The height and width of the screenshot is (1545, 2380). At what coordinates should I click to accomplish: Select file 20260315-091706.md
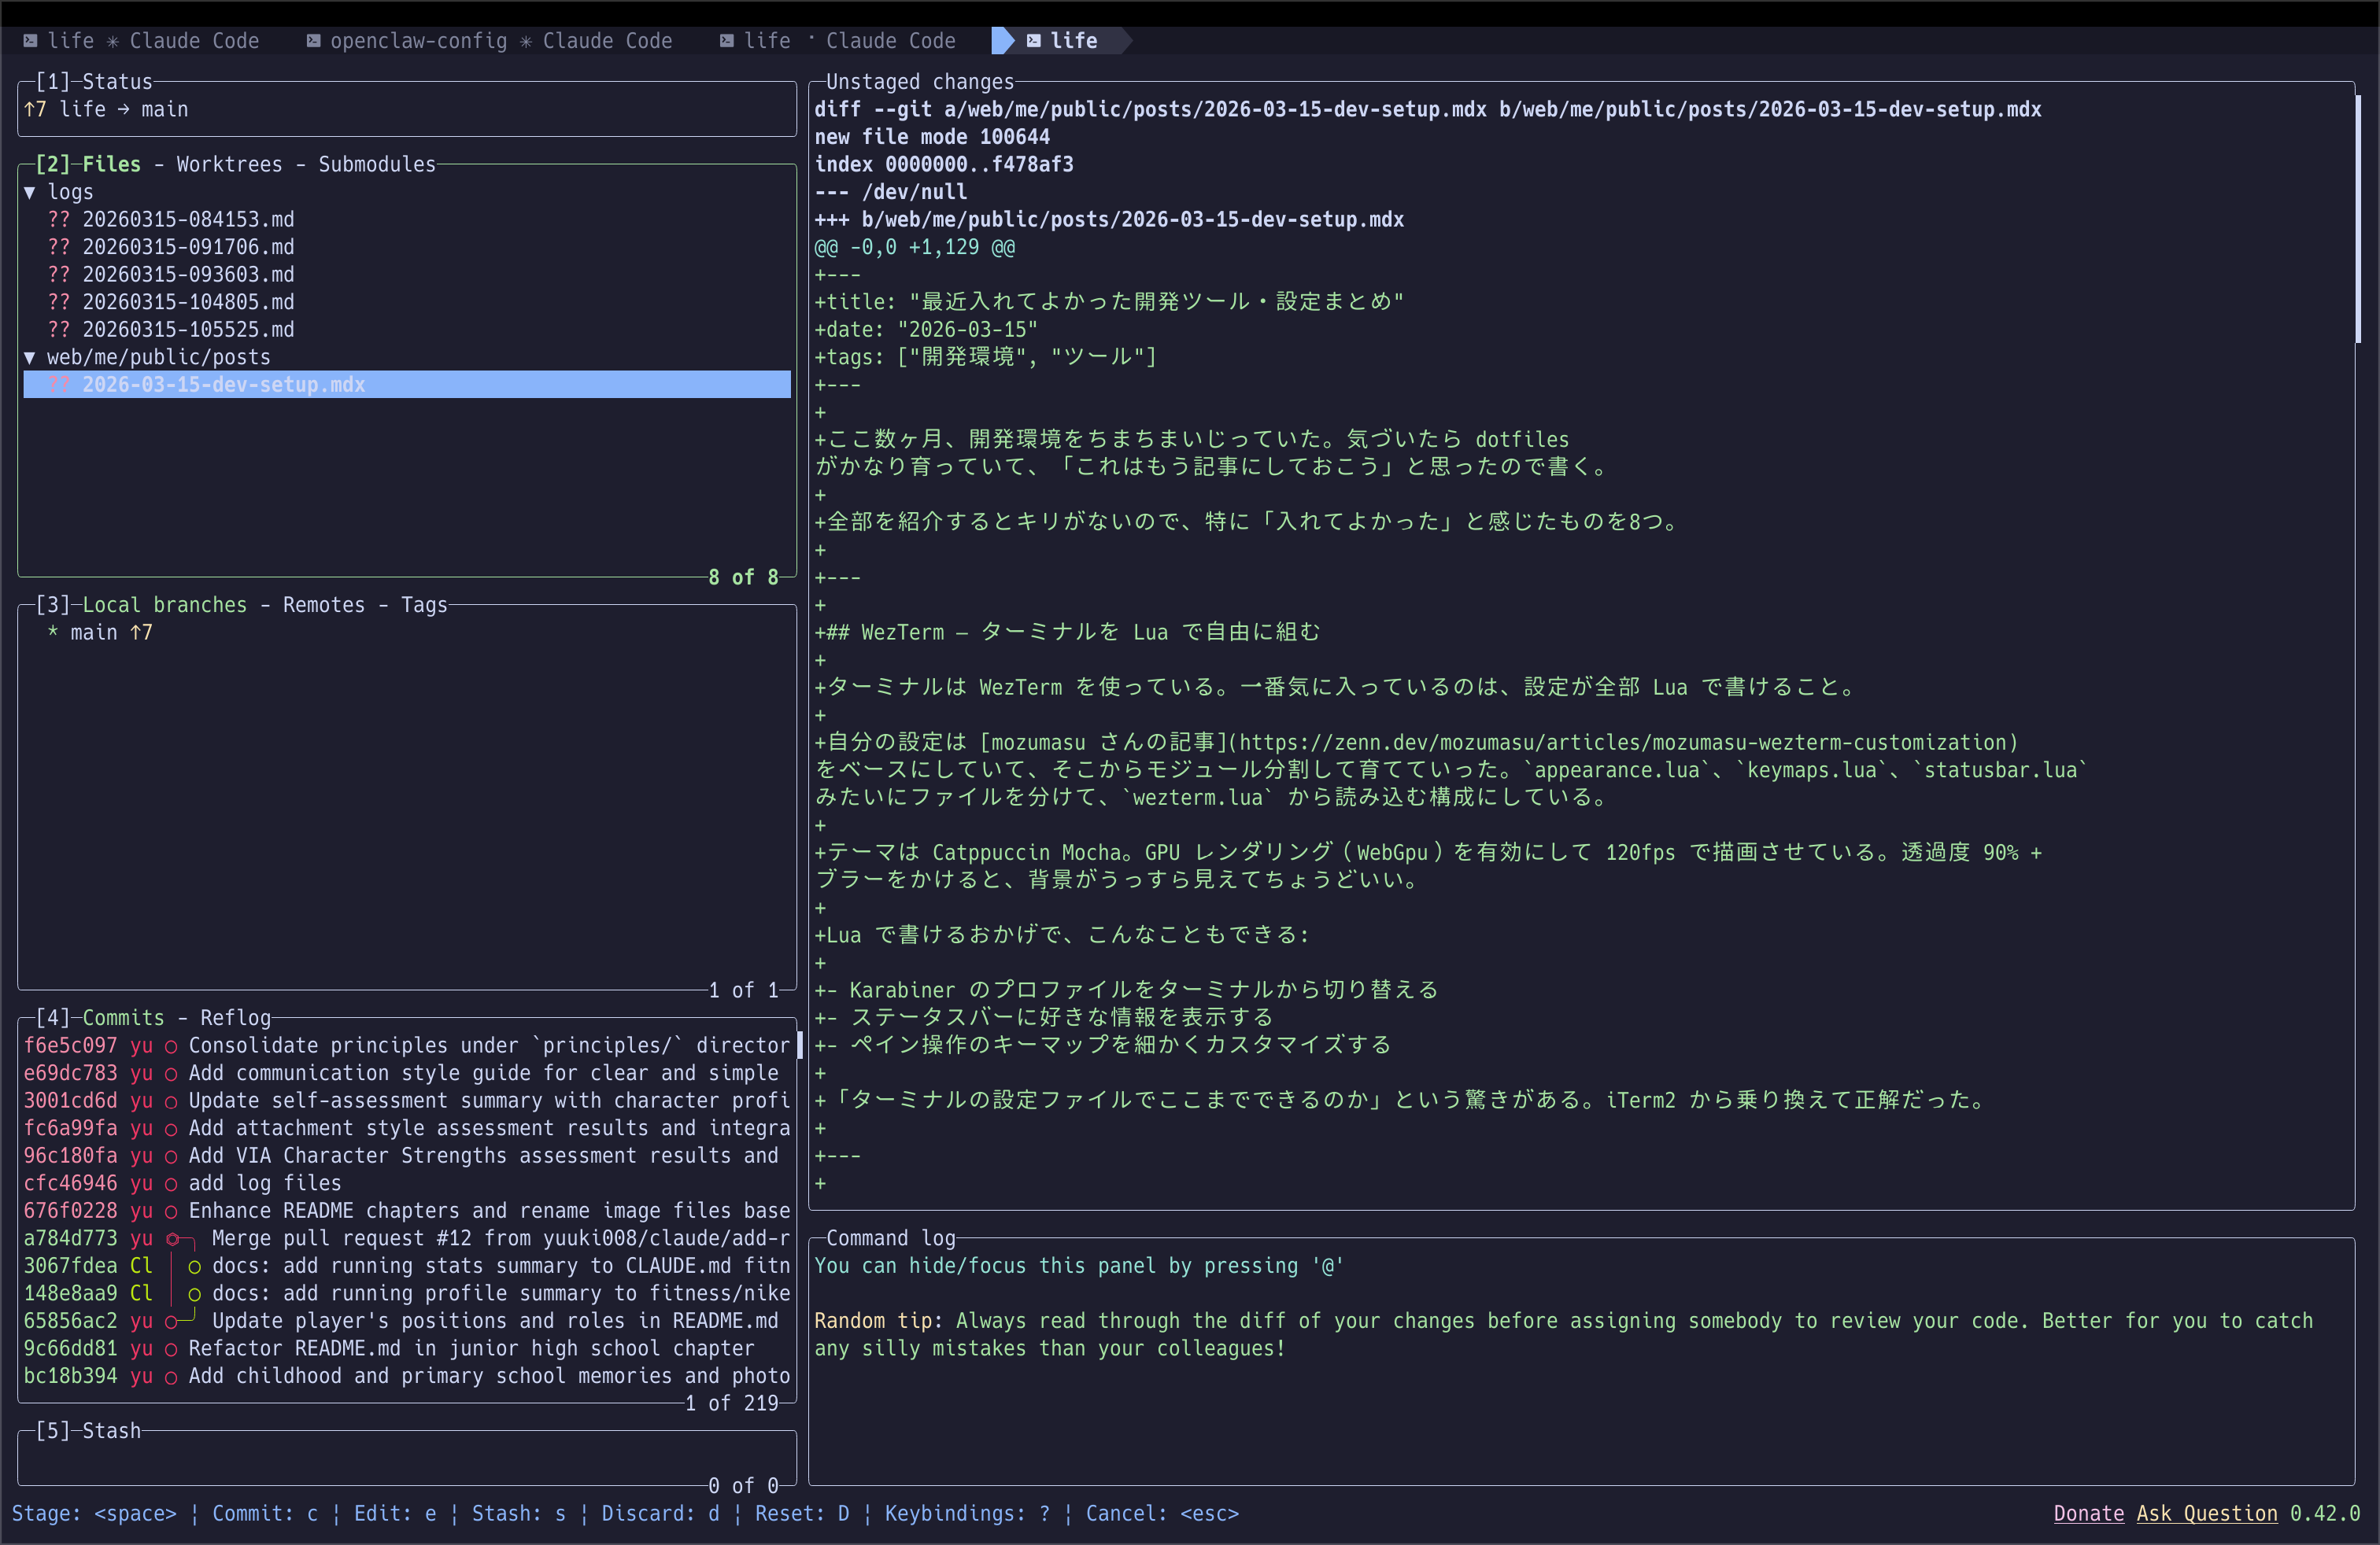point(407,247)
